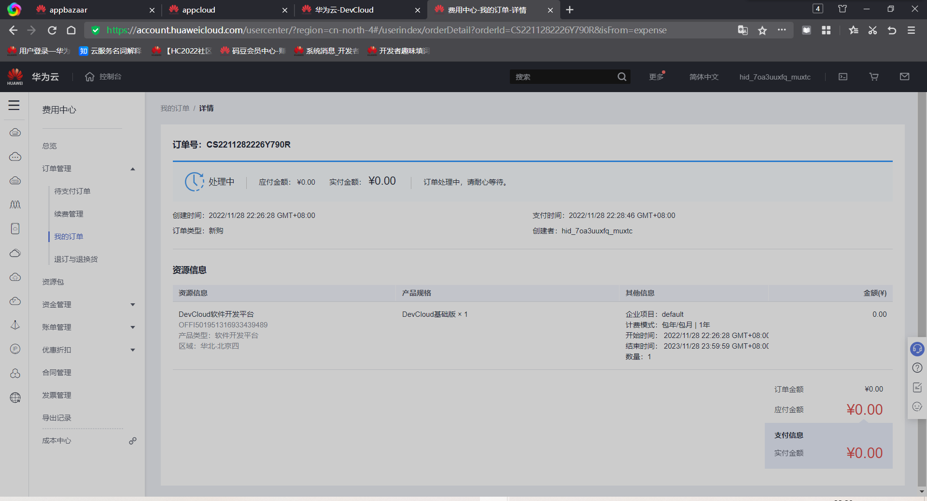Screen dimensions: 927x501
Task: Switch to the appcloud browser tab
Action: 228,10
